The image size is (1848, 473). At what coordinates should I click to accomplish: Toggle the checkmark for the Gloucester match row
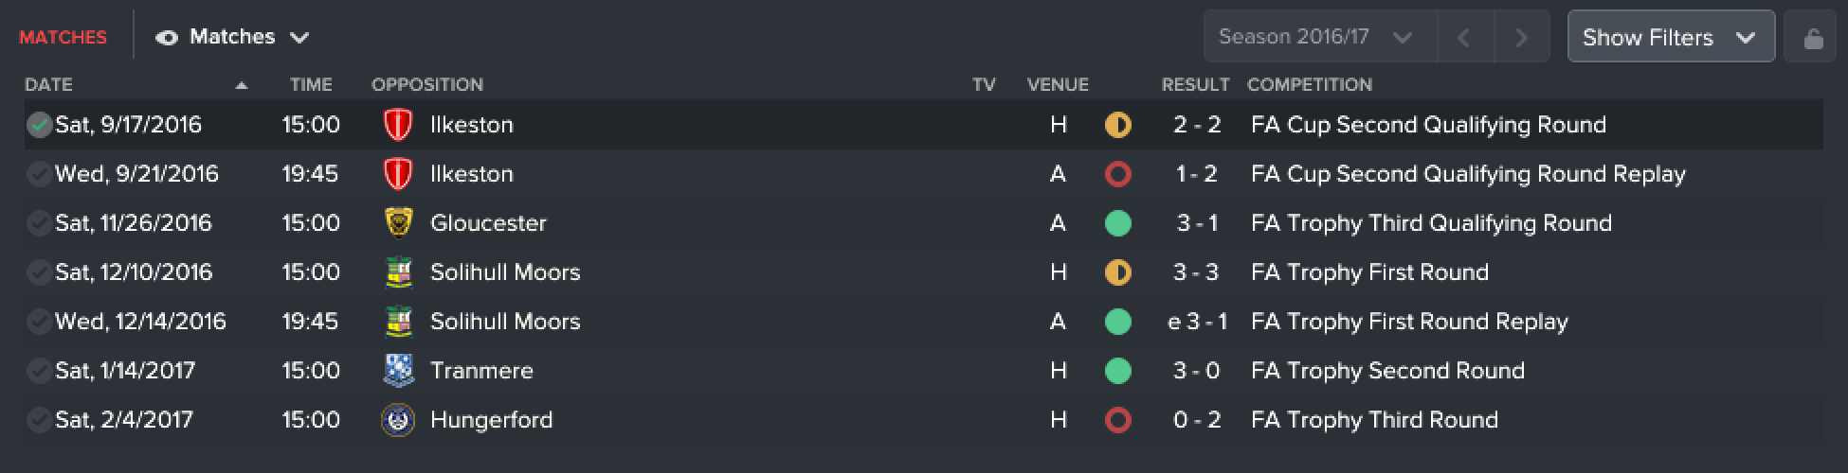39,223
